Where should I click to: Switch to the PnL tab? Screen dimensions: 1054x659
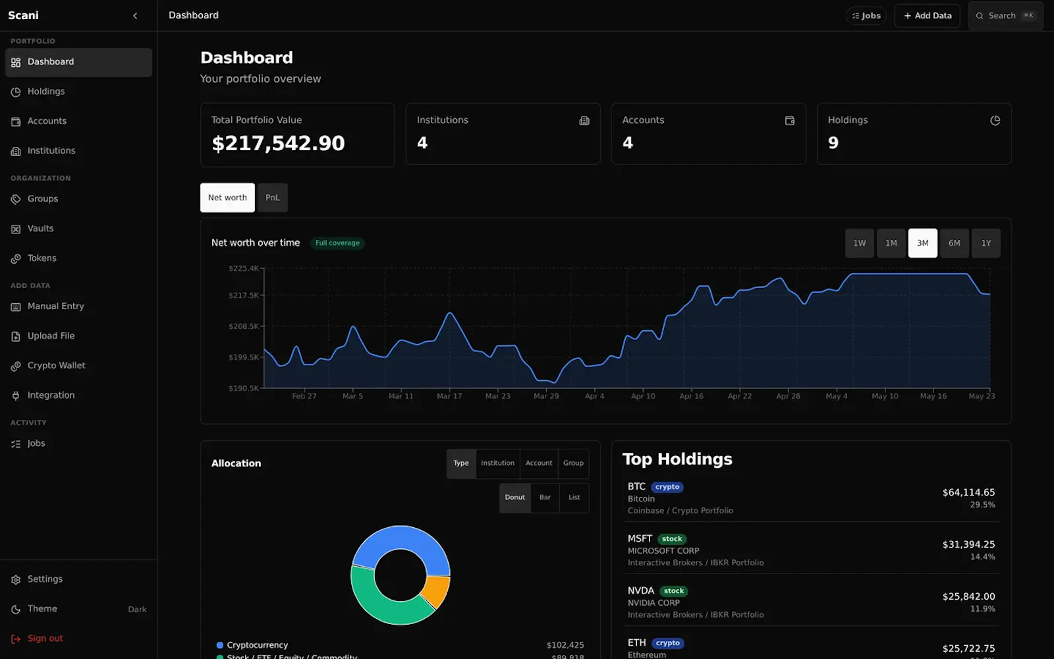pos(273,198)
